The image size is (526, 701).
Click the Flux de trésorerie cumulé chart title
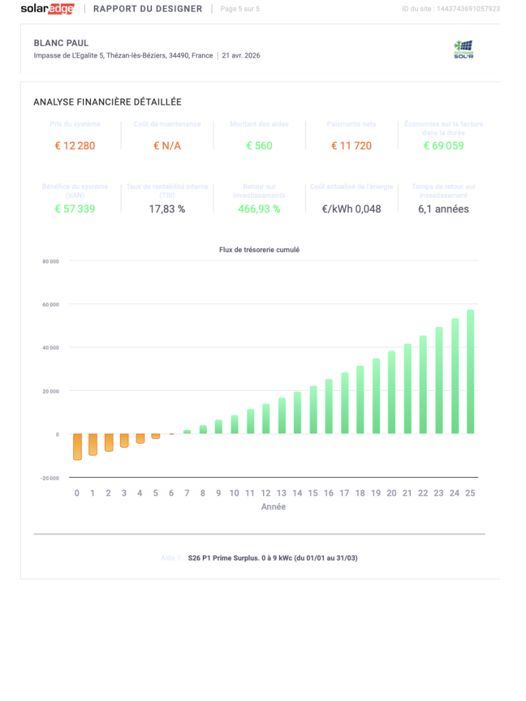click(x=259, y=250)
